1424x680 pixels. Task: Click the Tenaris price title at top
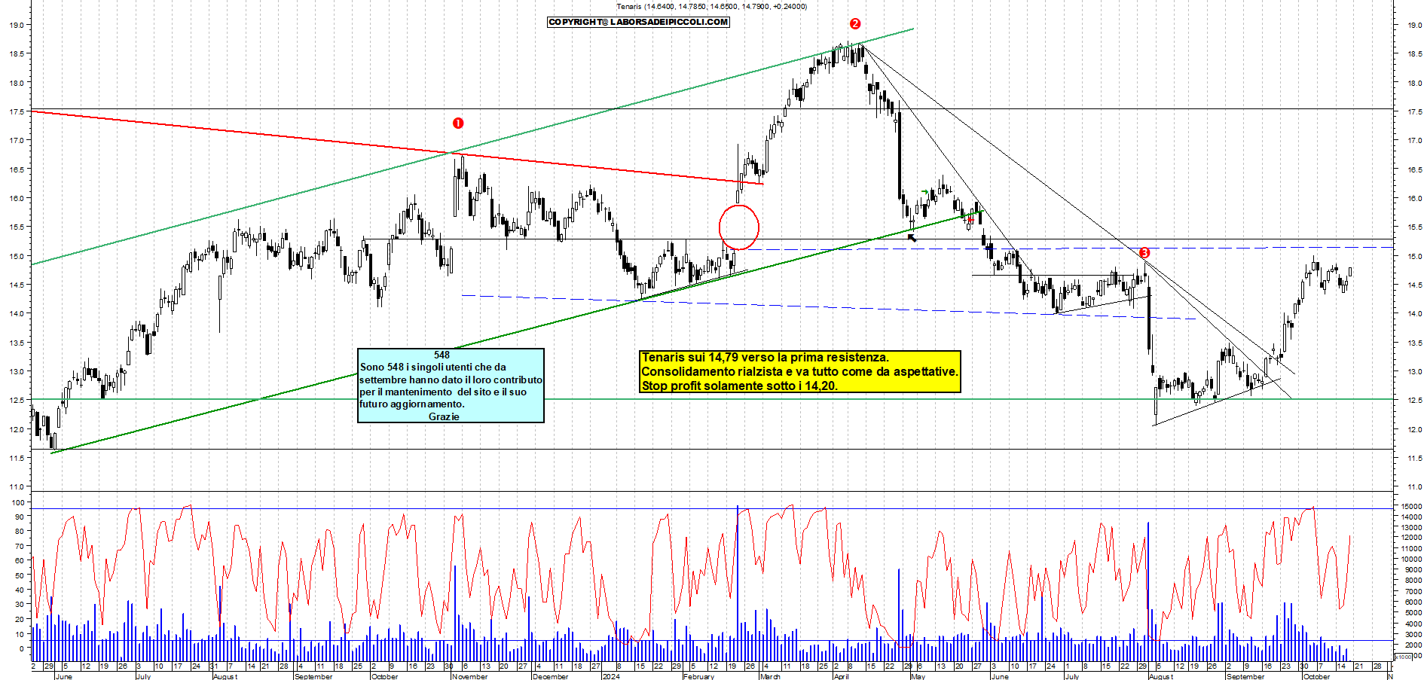click(711, 6)
